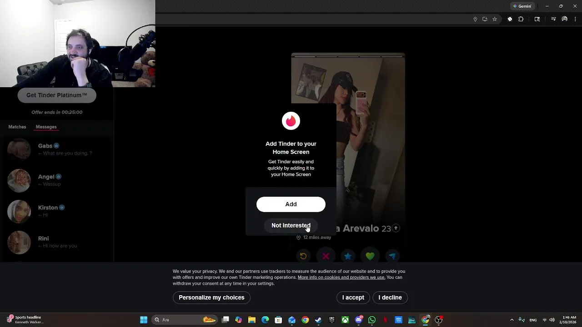The height and width of the screenshot is (327, 582).
Task: Open Microsoft Edge from the taskbar
Action: click(x=265, y=320)
